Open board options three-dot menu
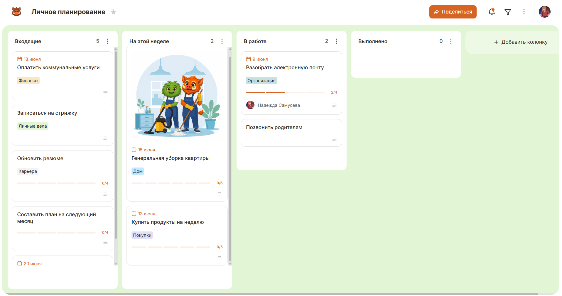Image resolution: width=562 pixels, height=296 pixels. point(524,12)
